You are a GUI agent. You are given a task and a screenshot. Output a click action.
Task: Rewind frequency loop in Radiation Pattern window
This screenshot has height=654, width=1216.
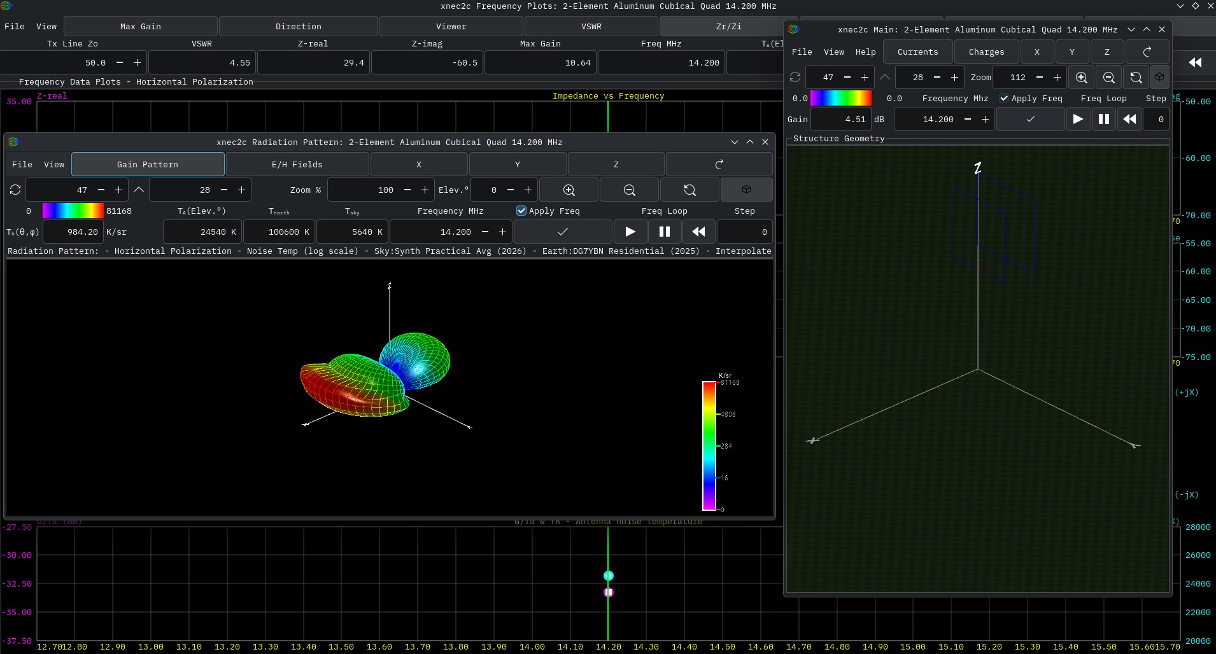click(x=698, y=232)
